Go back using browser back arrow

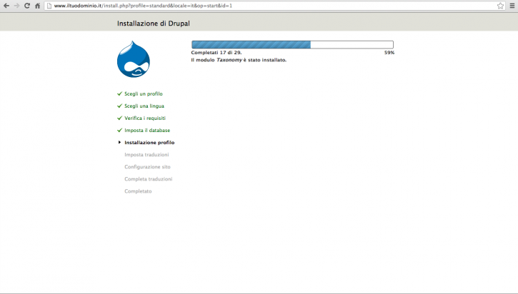[6, 6]
